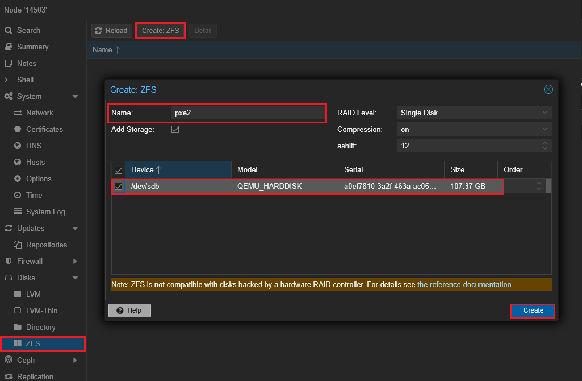The width and height of the screenshot is (582, 381).
Task: Click the Firewall shield icon
Action: 9,262
